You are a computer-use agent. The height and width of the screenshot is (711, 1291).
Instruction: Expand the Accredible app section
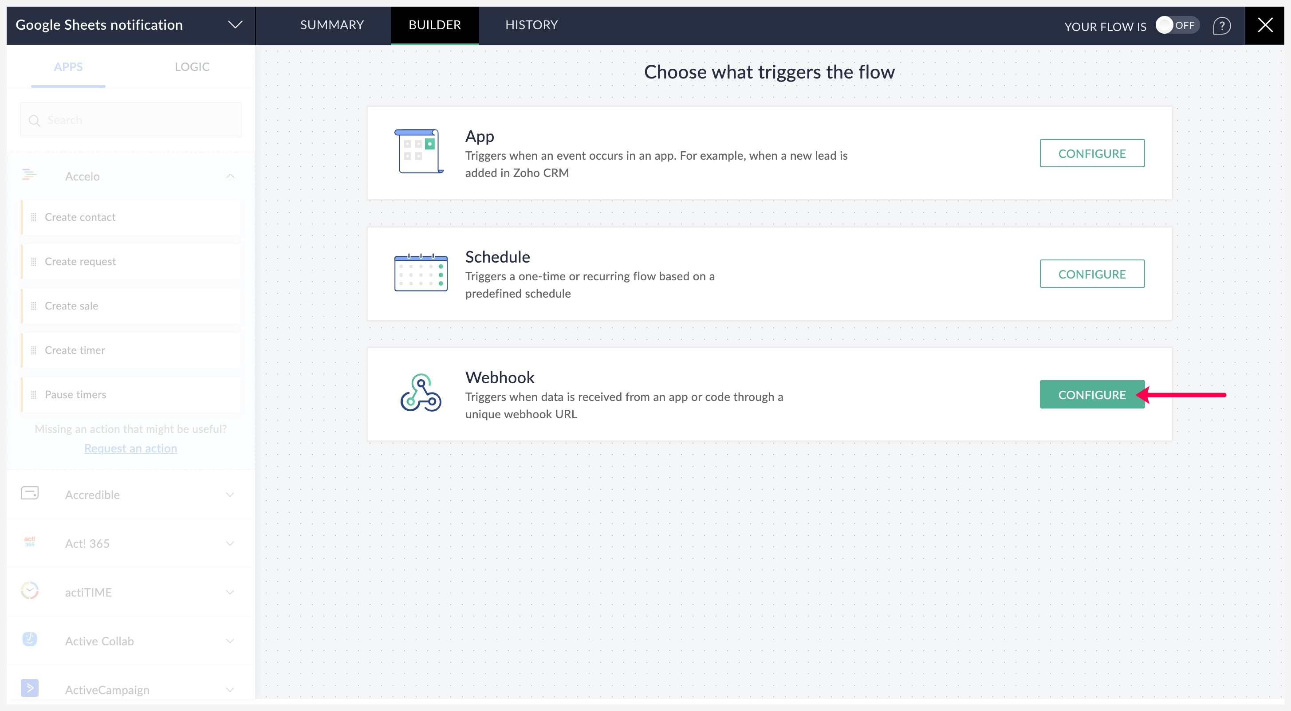click(x=230, y=495)
